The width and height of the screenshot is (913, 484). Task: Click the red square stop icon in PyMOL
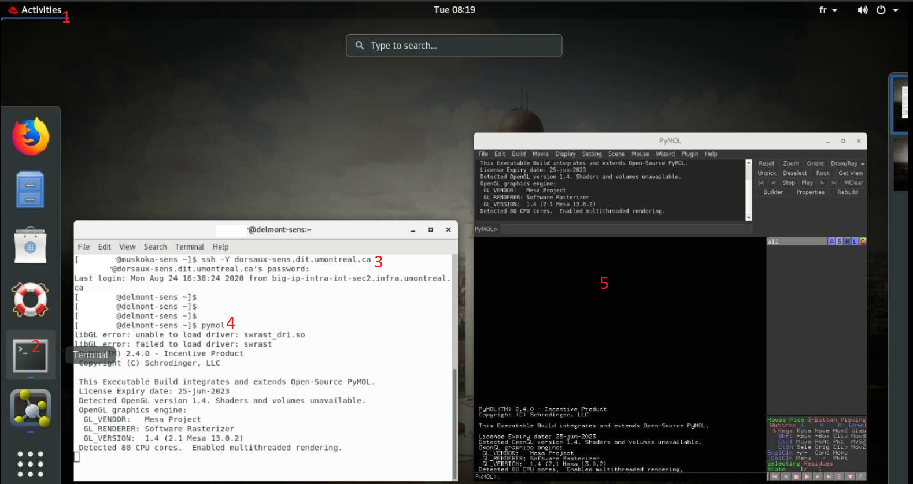(x=796, y=476)
